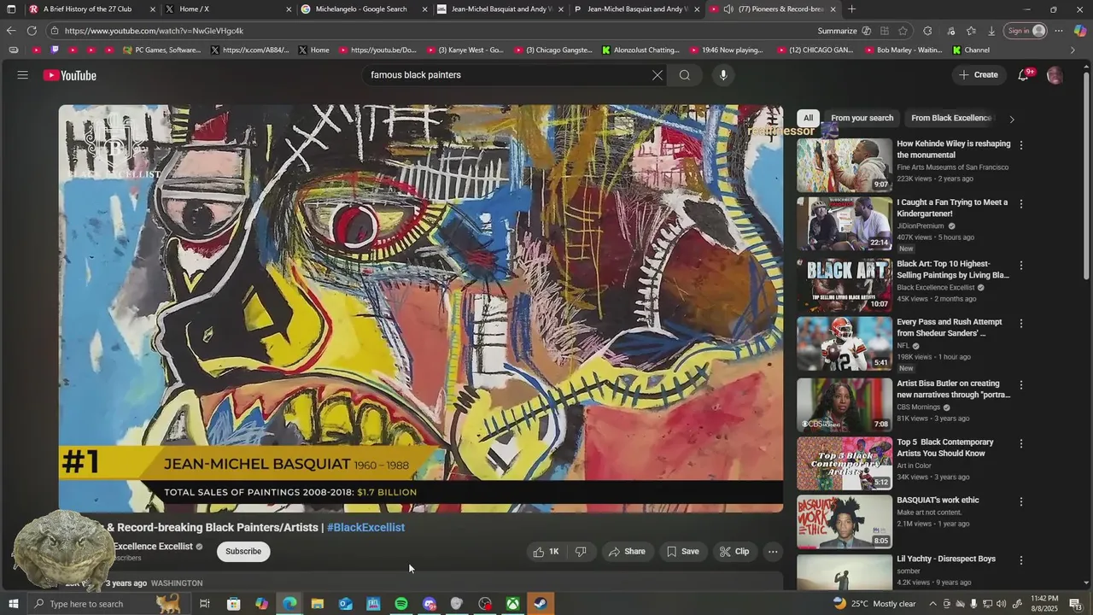Viewport: 1093px width, 615px height.
Task: Share this video
Action: point(627,552)
